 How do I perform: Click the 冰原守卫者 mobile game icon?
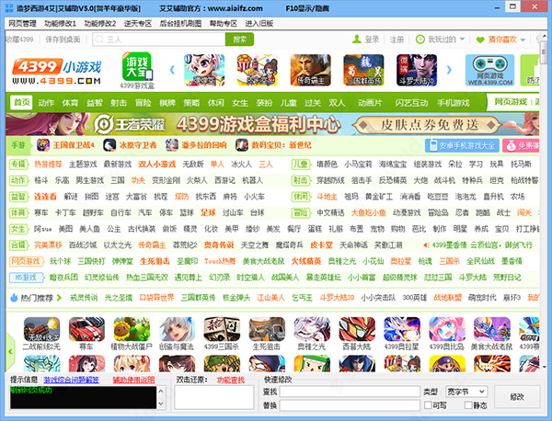pyautogui.click(x=109, y=145)
